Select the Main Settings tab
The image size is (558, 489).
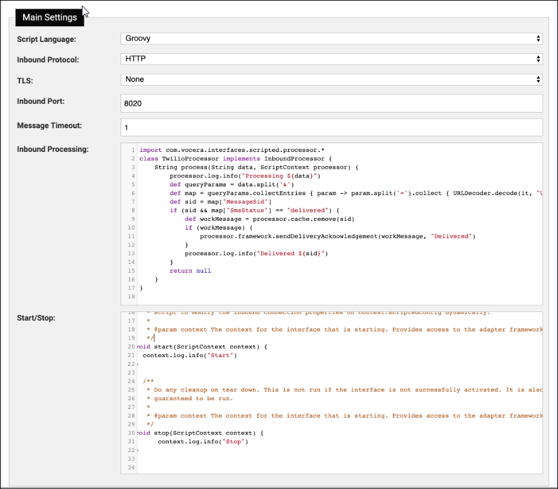(49, 18)
